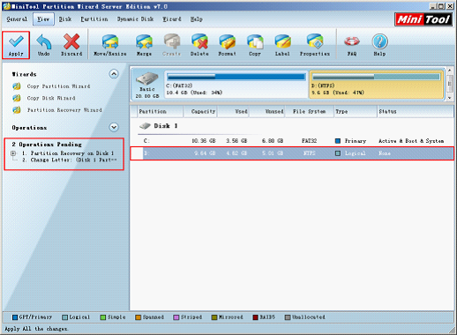Sort by the Partition column header
This screenshot has width=457, height=335.
pyautogui.click(x=161, y=111)
